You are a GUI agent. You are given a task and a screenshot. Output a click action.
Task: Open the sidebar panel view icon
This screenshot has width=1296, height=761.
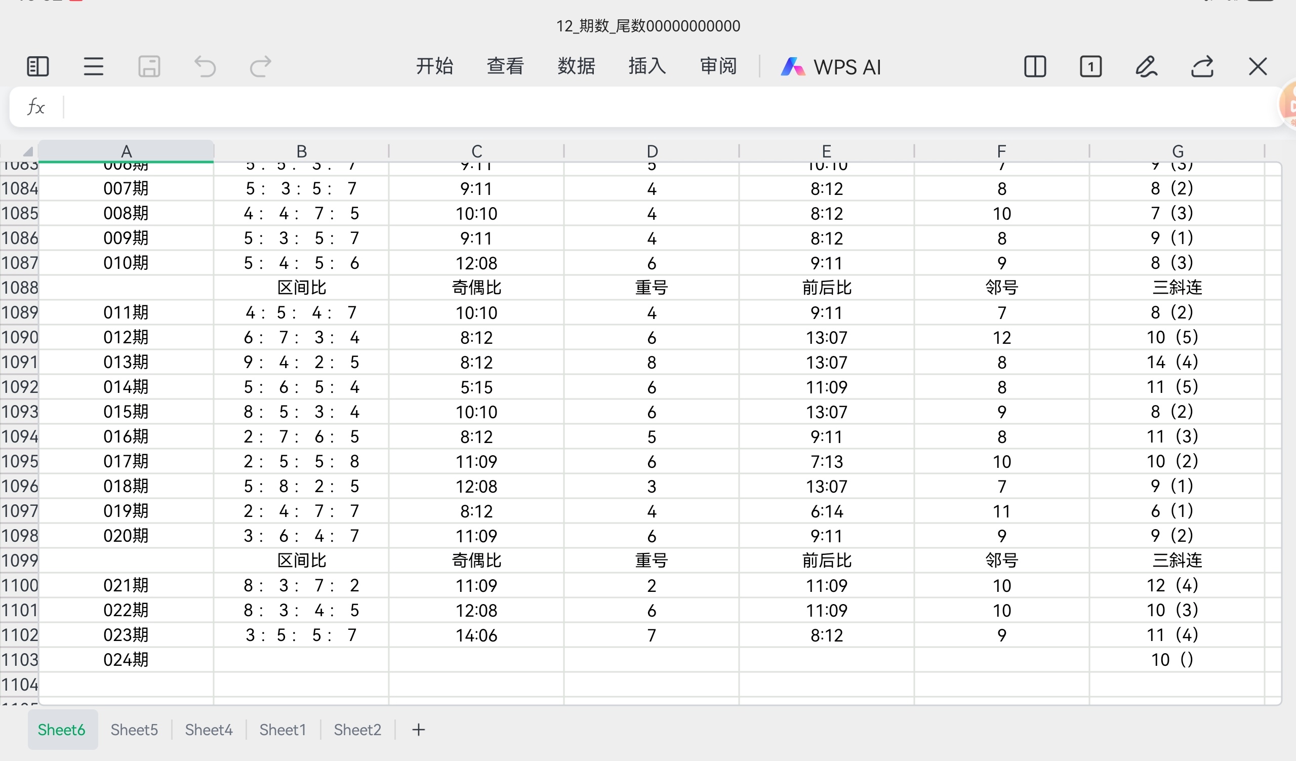[x=37, y=67]
